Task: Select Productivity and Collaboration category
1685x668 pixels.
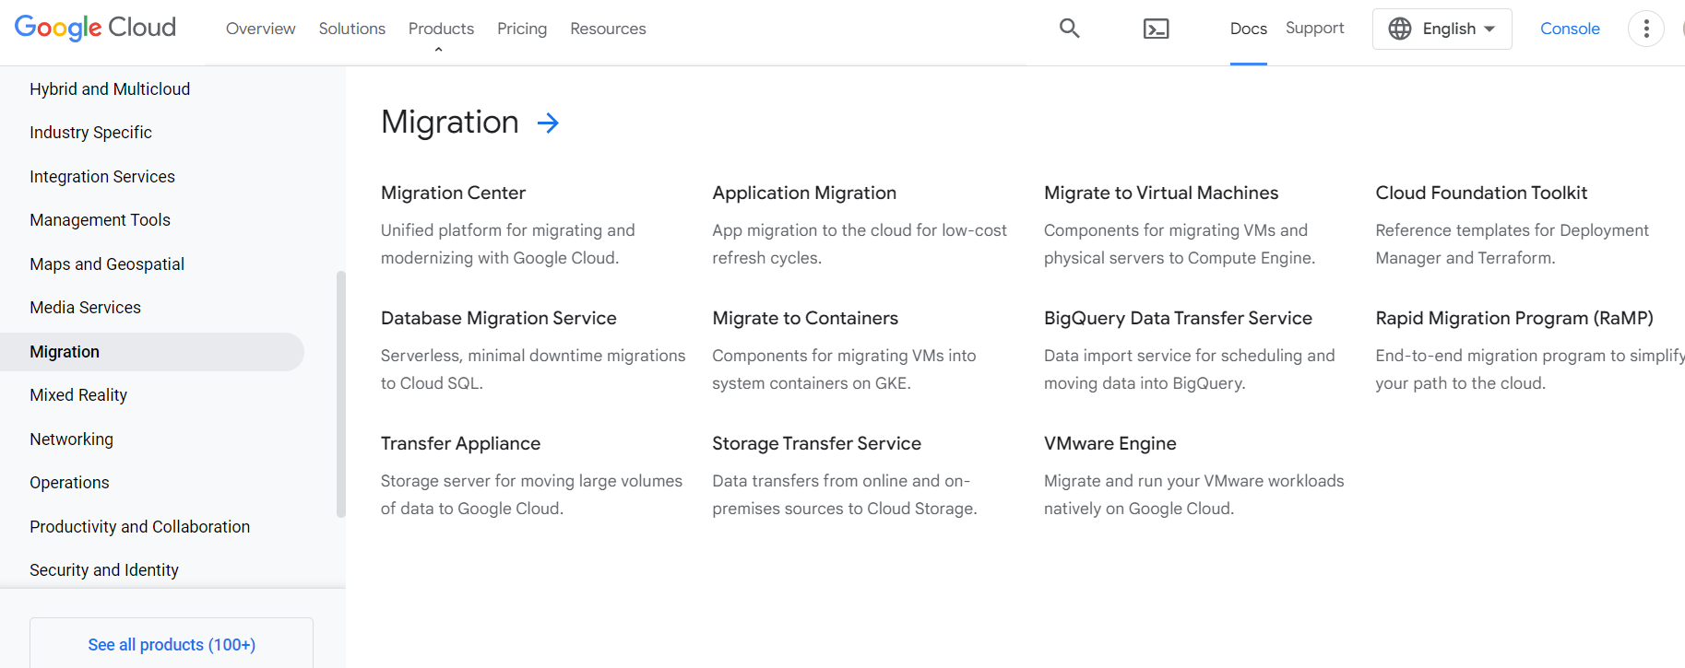Action: (x=139, y=527)
